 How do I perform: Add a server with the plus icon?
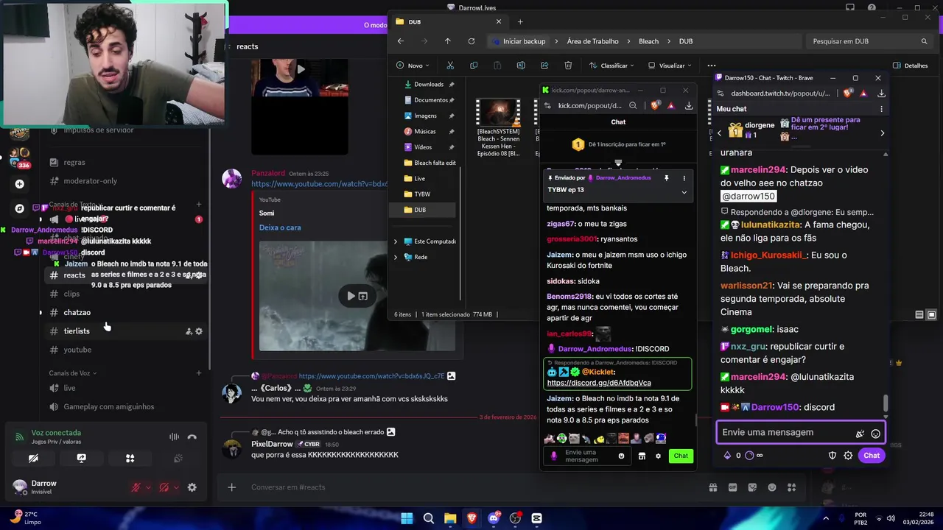pos(20,184)
